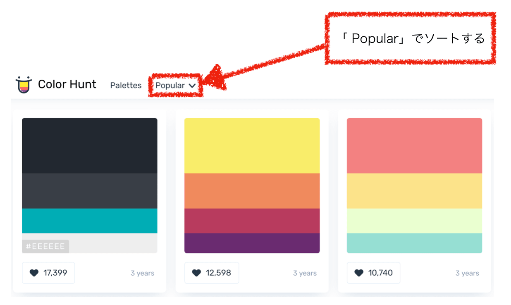Select the dark navy color swatch
The width and height of the screenshot is (511, 305).
pyautogui.click(x=89, y=145)
